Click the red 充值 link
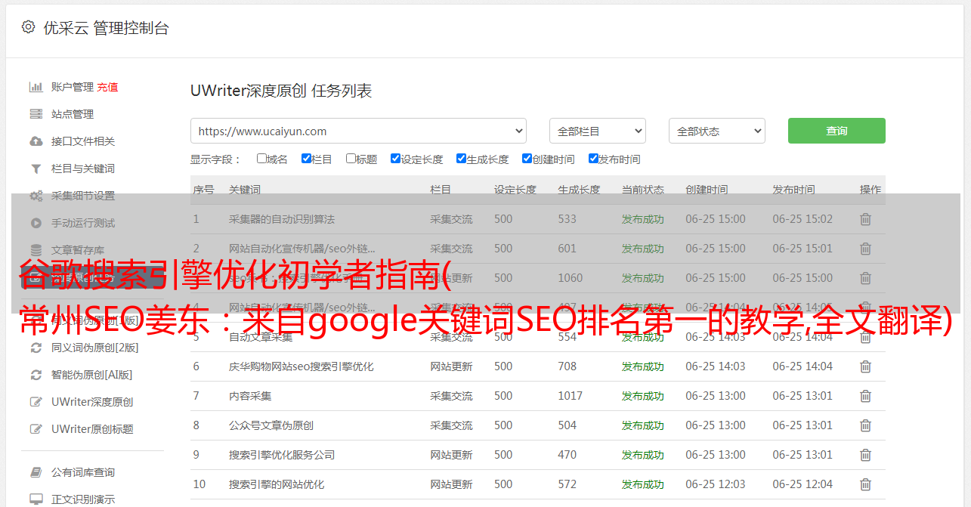The image size is (971, 507). click(107, 87)
